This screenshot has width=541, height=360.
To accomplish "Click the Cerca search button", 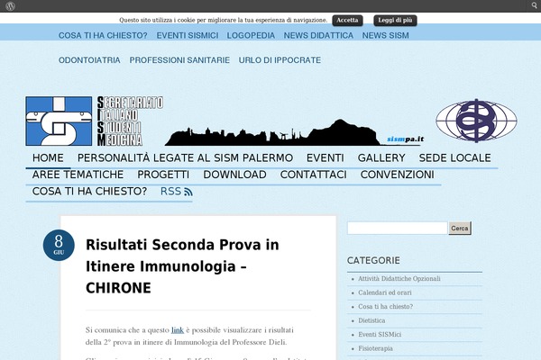I will coord(460,229).
